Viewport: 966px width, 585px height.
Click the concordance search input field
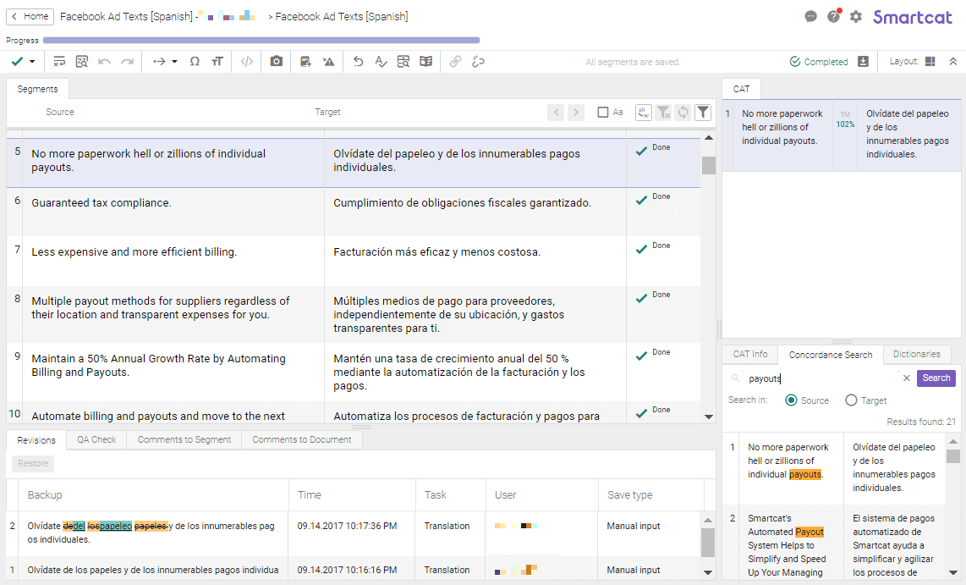point(821,378)
